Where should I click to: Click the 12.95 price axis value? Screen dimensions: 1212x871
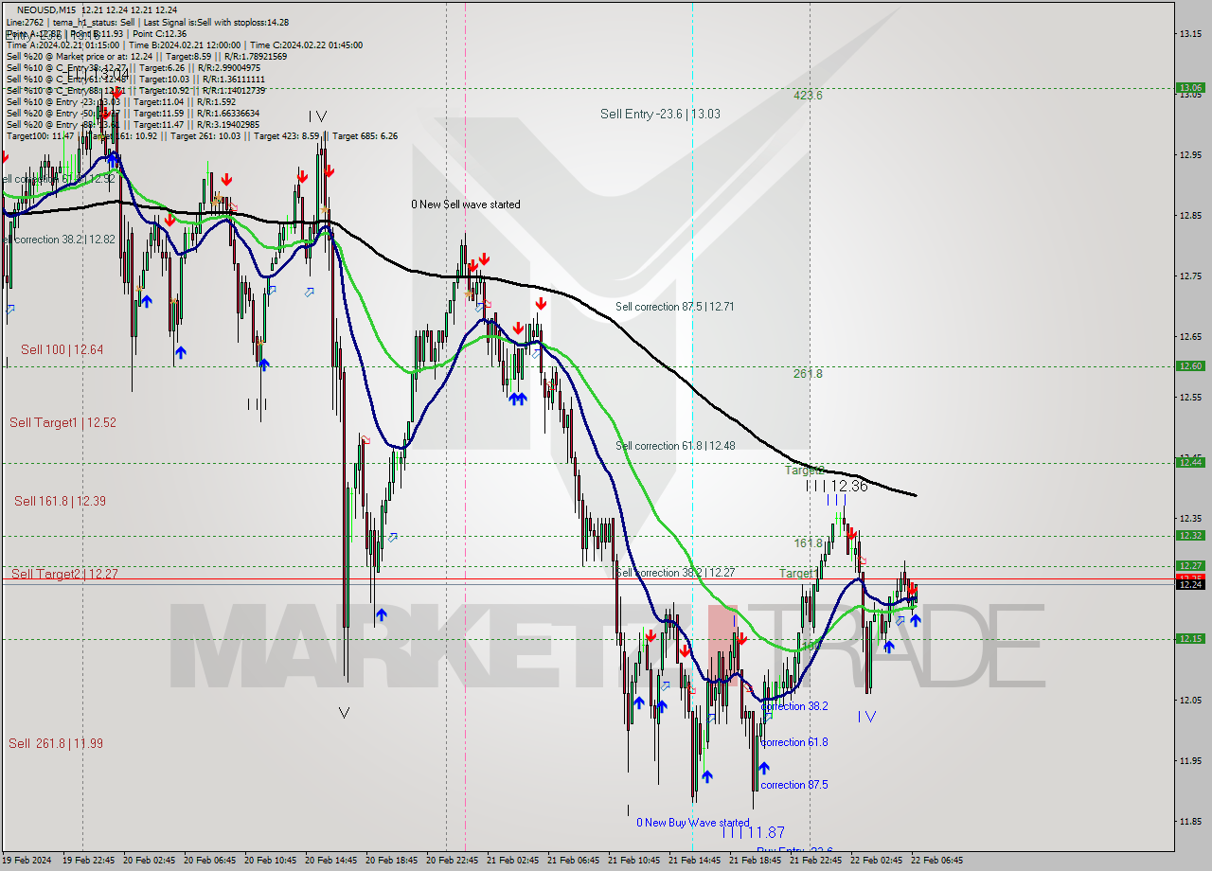point(1190,155)
